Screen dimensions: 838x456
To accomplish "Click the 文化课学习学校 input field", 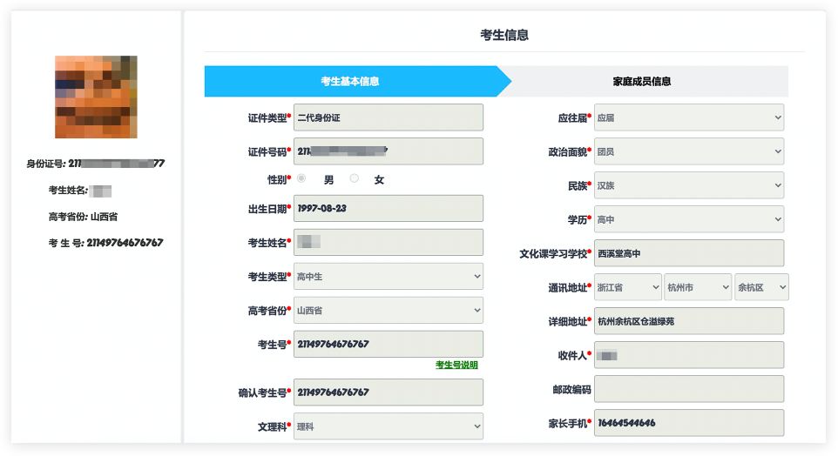I will coord(688,253).
